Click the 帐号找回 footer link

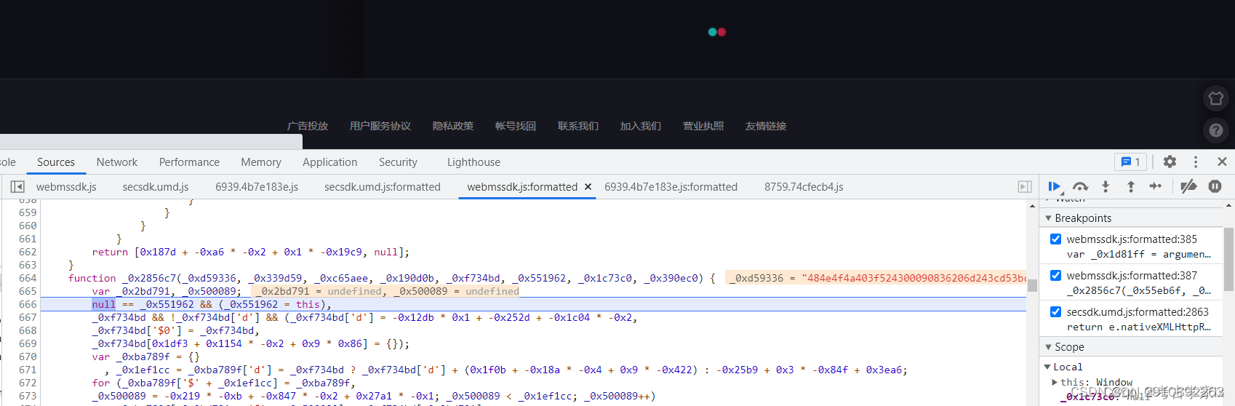pyautogui.click(x=516, y=126)
